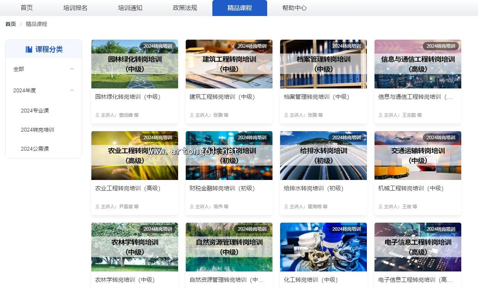
Task: Go to 帮助中心 in top navigation
Action: [x=295, y=8]
